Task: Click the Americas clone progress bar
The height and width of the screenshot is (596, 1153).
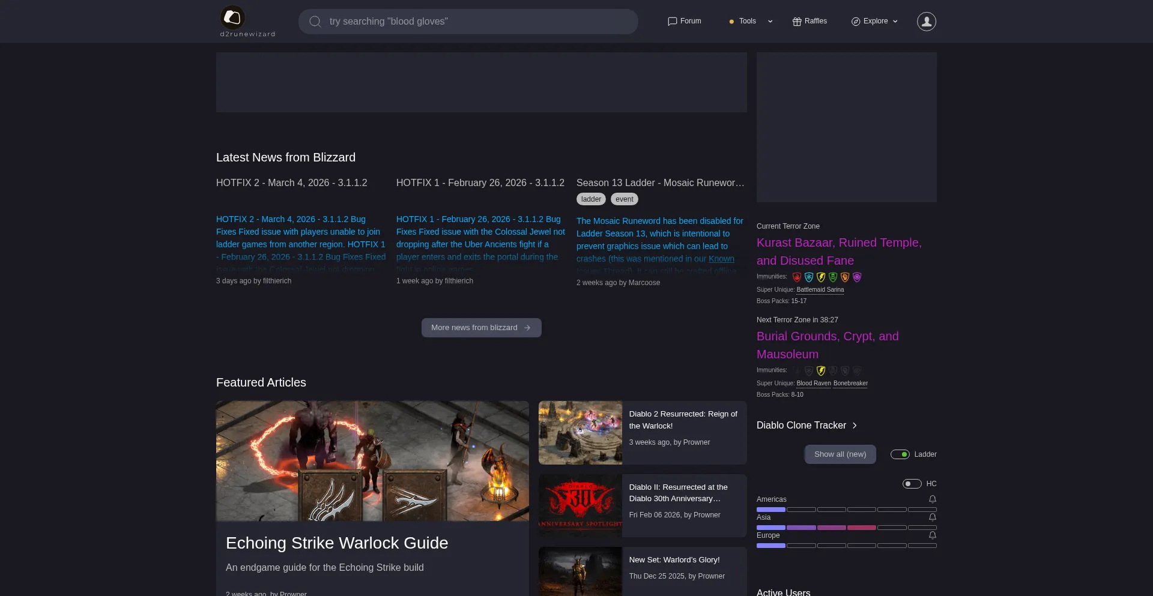Action: coord(847,510)
